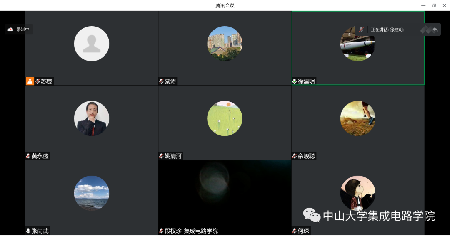This screenshot has height=236, width=450.
Task: Click the muted mic icon beside 姚清河
Action: coord(161,156)
